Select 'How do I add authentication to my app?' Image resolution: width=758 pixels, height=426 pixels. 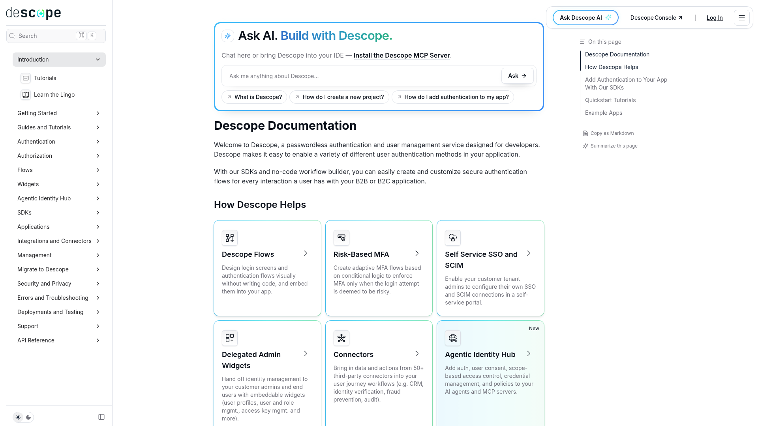tap(452, 97)
